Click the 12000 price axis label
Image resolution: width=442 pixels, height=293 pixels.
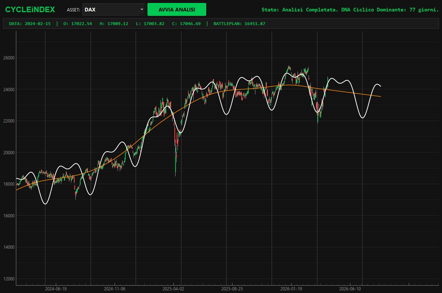9,279
